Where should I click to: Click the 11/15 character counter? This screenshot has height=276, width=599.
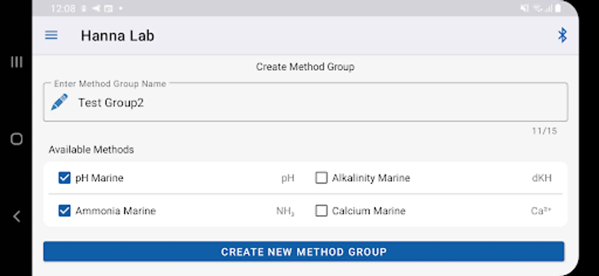click(544, 131)
